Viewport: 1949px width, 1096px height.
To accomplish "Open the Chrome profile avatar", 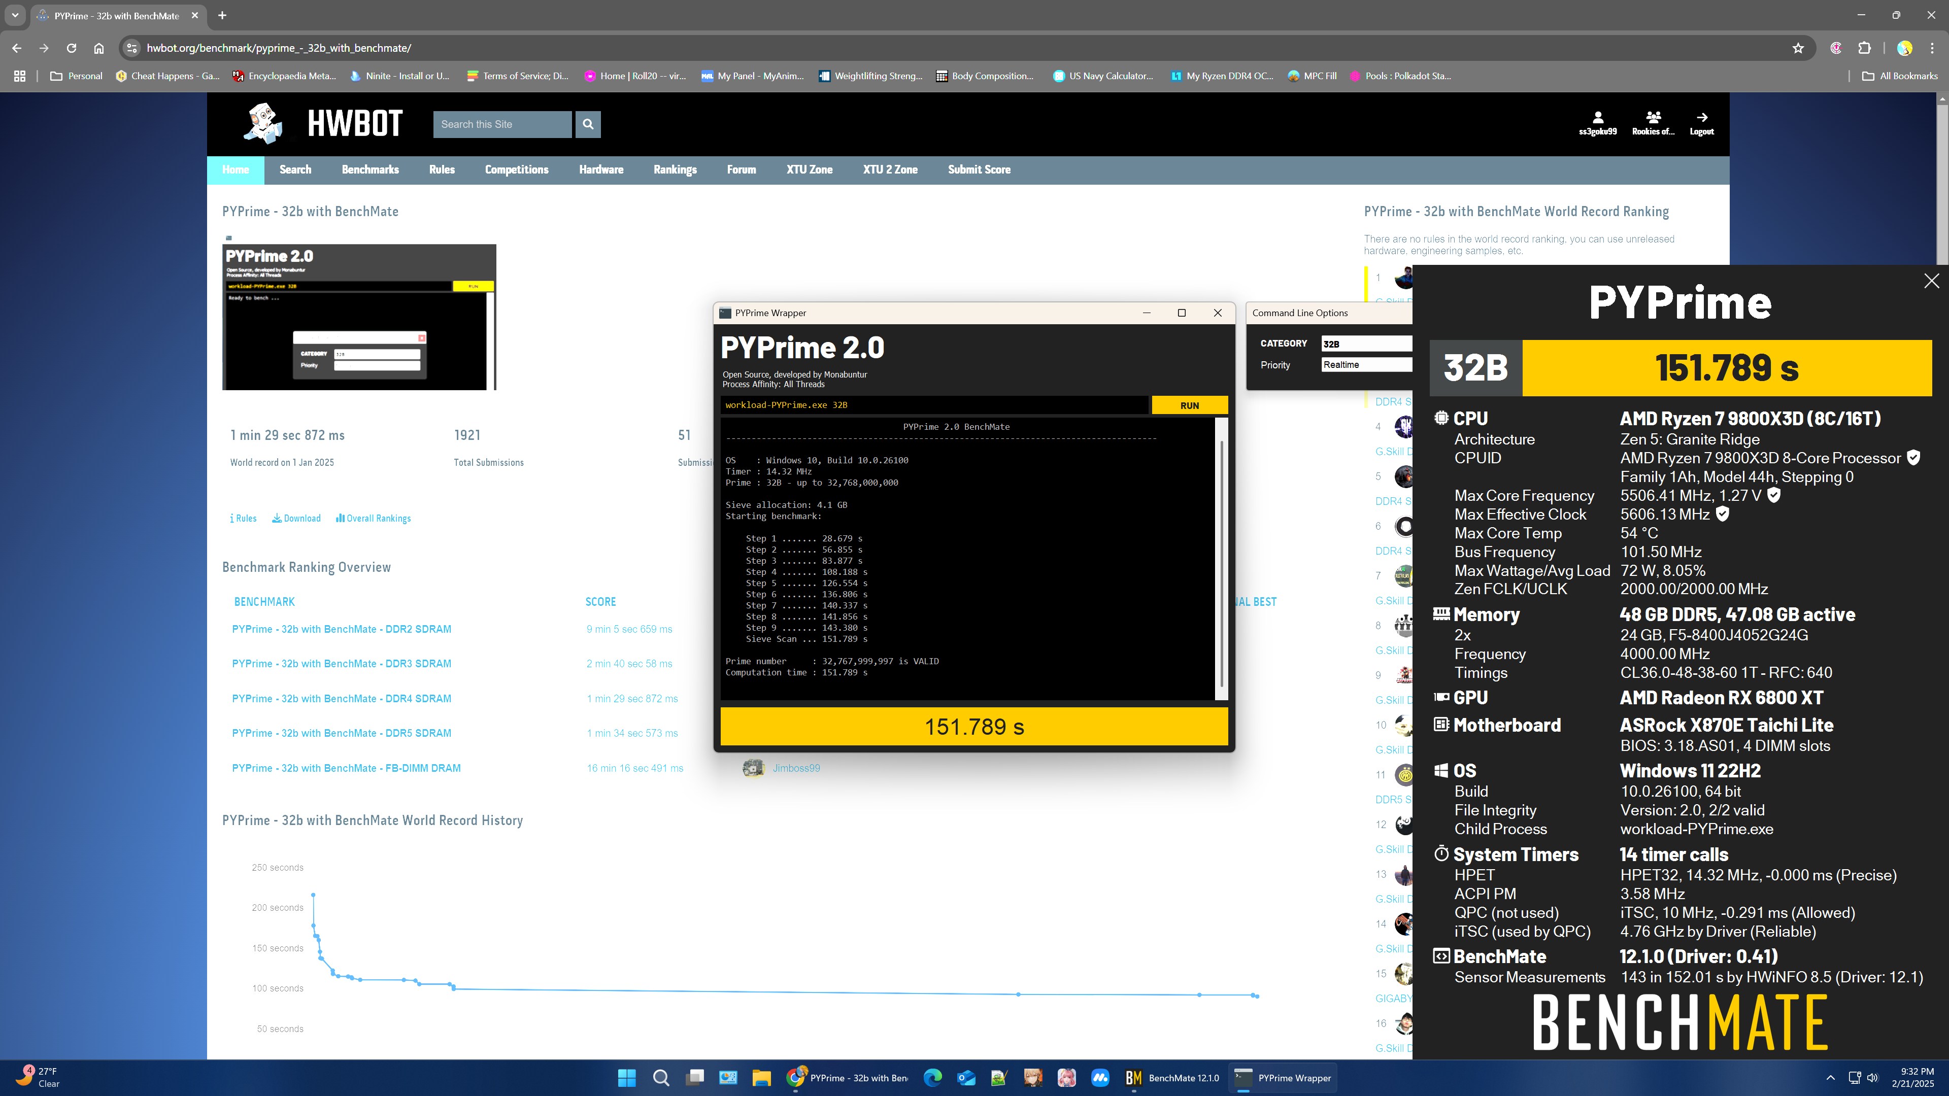I will pyautogui.click(x=1904, y=48).
